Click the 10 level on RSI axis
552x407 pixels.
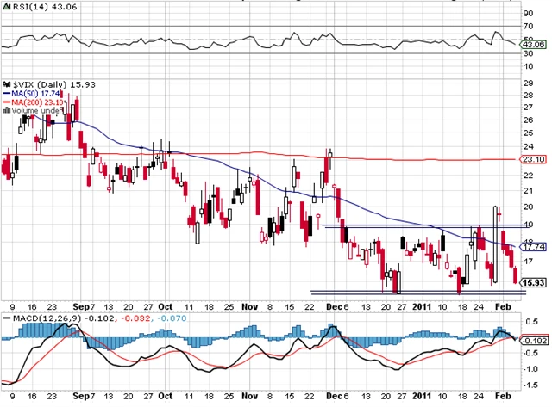tap(529, 66)
